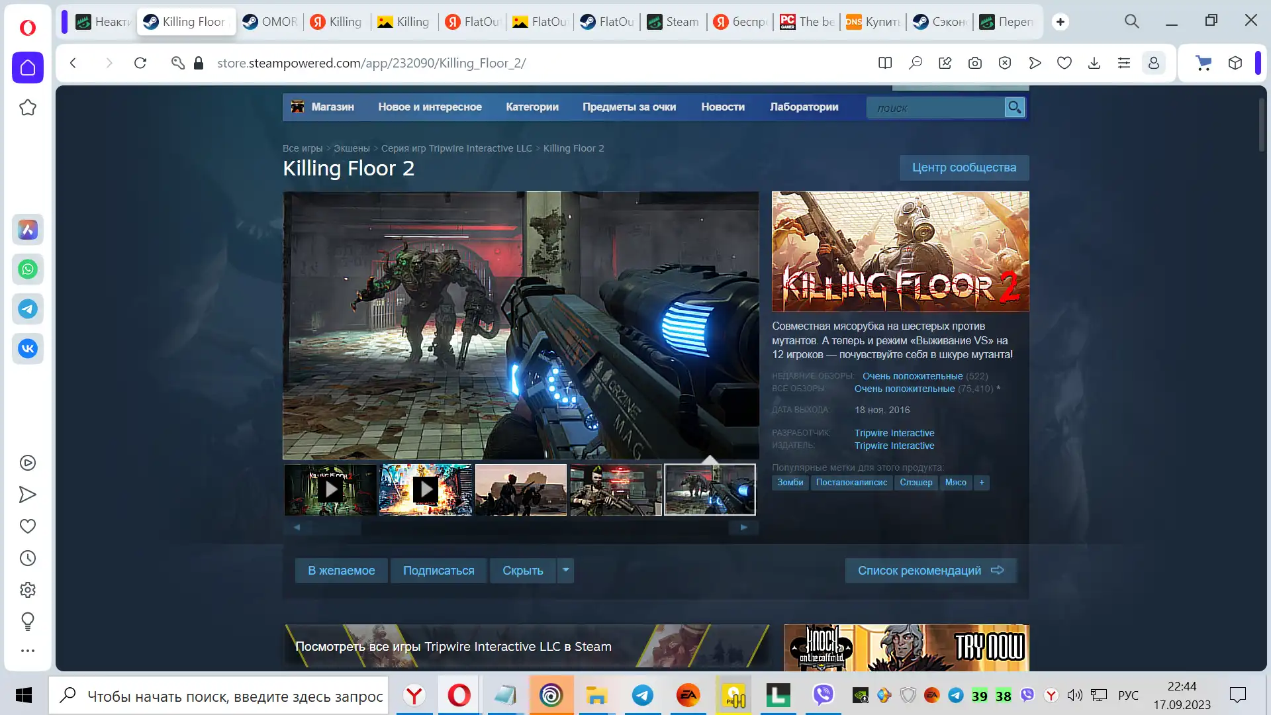Add game with В желаемое button
This screenshot has width=1271, height=715.
(x=341, y=570)
